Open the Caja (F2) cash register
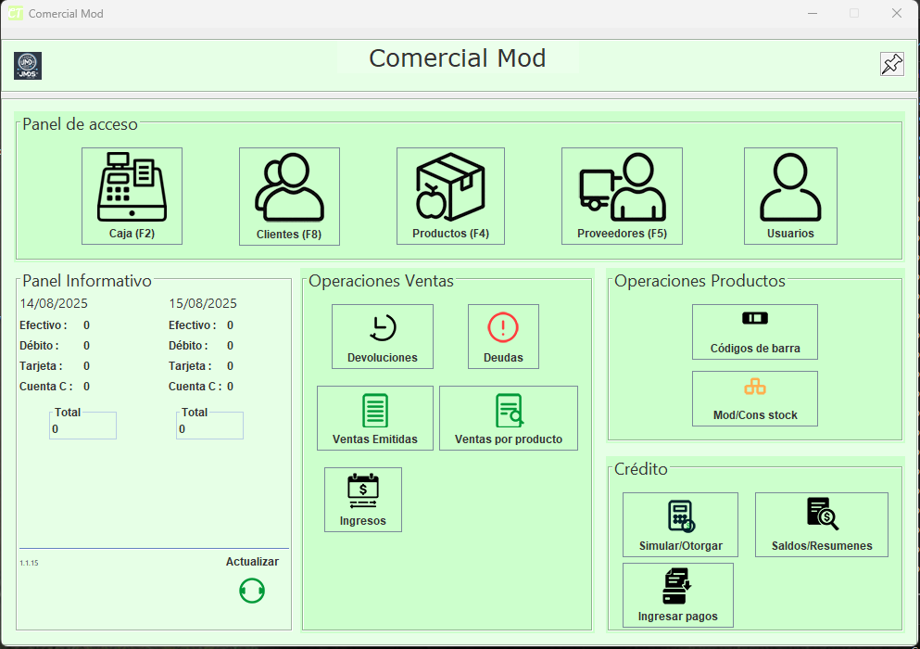The height and width of the screenshot is (649, 920). (132, 196)
